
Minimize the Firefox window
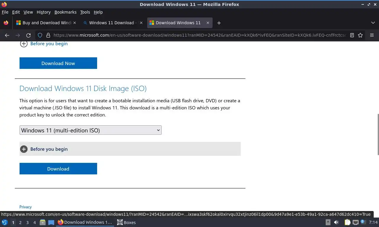pyautogui.click(x=363, y=4)
